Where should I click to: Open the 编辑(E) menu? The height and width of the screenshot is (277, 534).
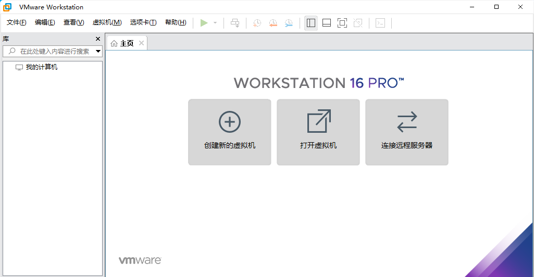(45, 22)
